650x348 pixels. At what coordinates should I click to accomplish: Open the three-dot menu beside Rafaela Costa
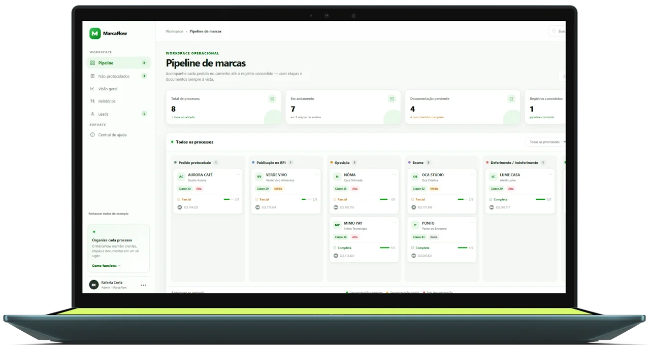143,285
